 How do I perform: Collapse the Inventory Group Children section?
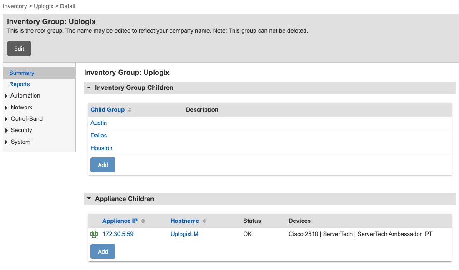click(x=89, y=88)
